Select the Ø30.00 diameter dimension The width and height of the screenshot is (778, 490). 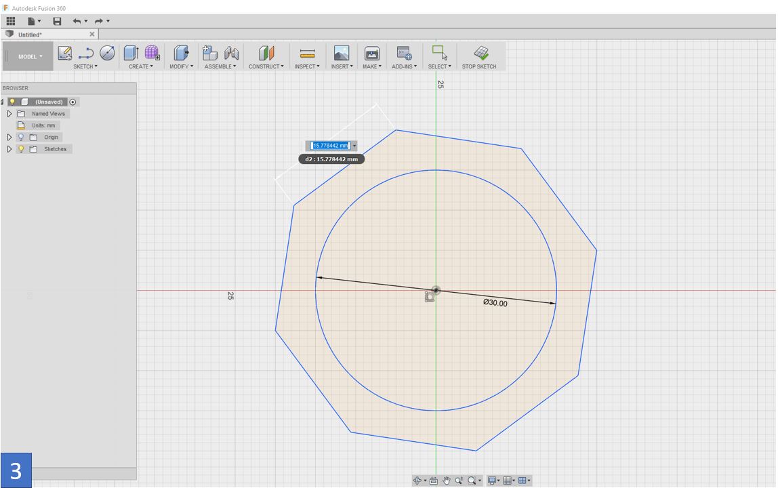click(x=495, y=302)
